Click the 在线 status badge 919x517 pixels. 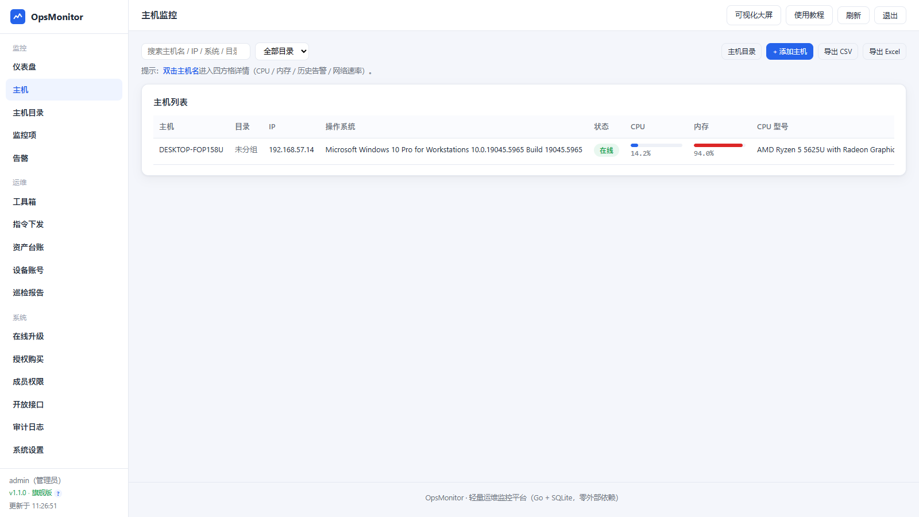pyautogui.click(x=607, y=151)
